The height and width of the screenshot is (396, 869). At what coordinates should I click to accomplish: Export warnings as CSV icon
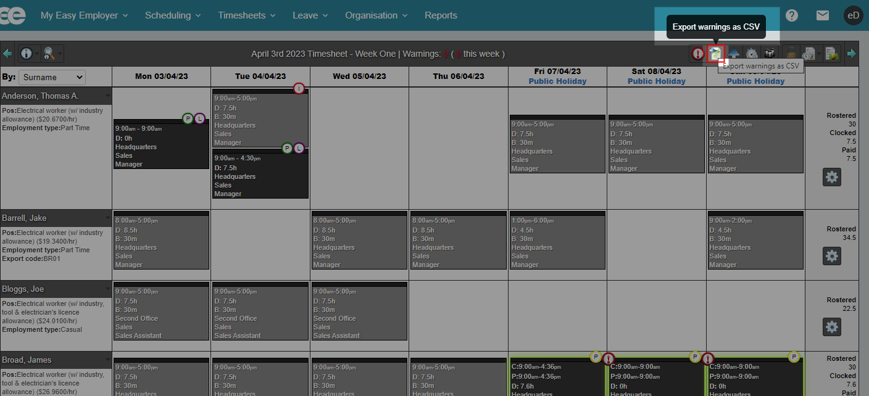coord(715,54)
